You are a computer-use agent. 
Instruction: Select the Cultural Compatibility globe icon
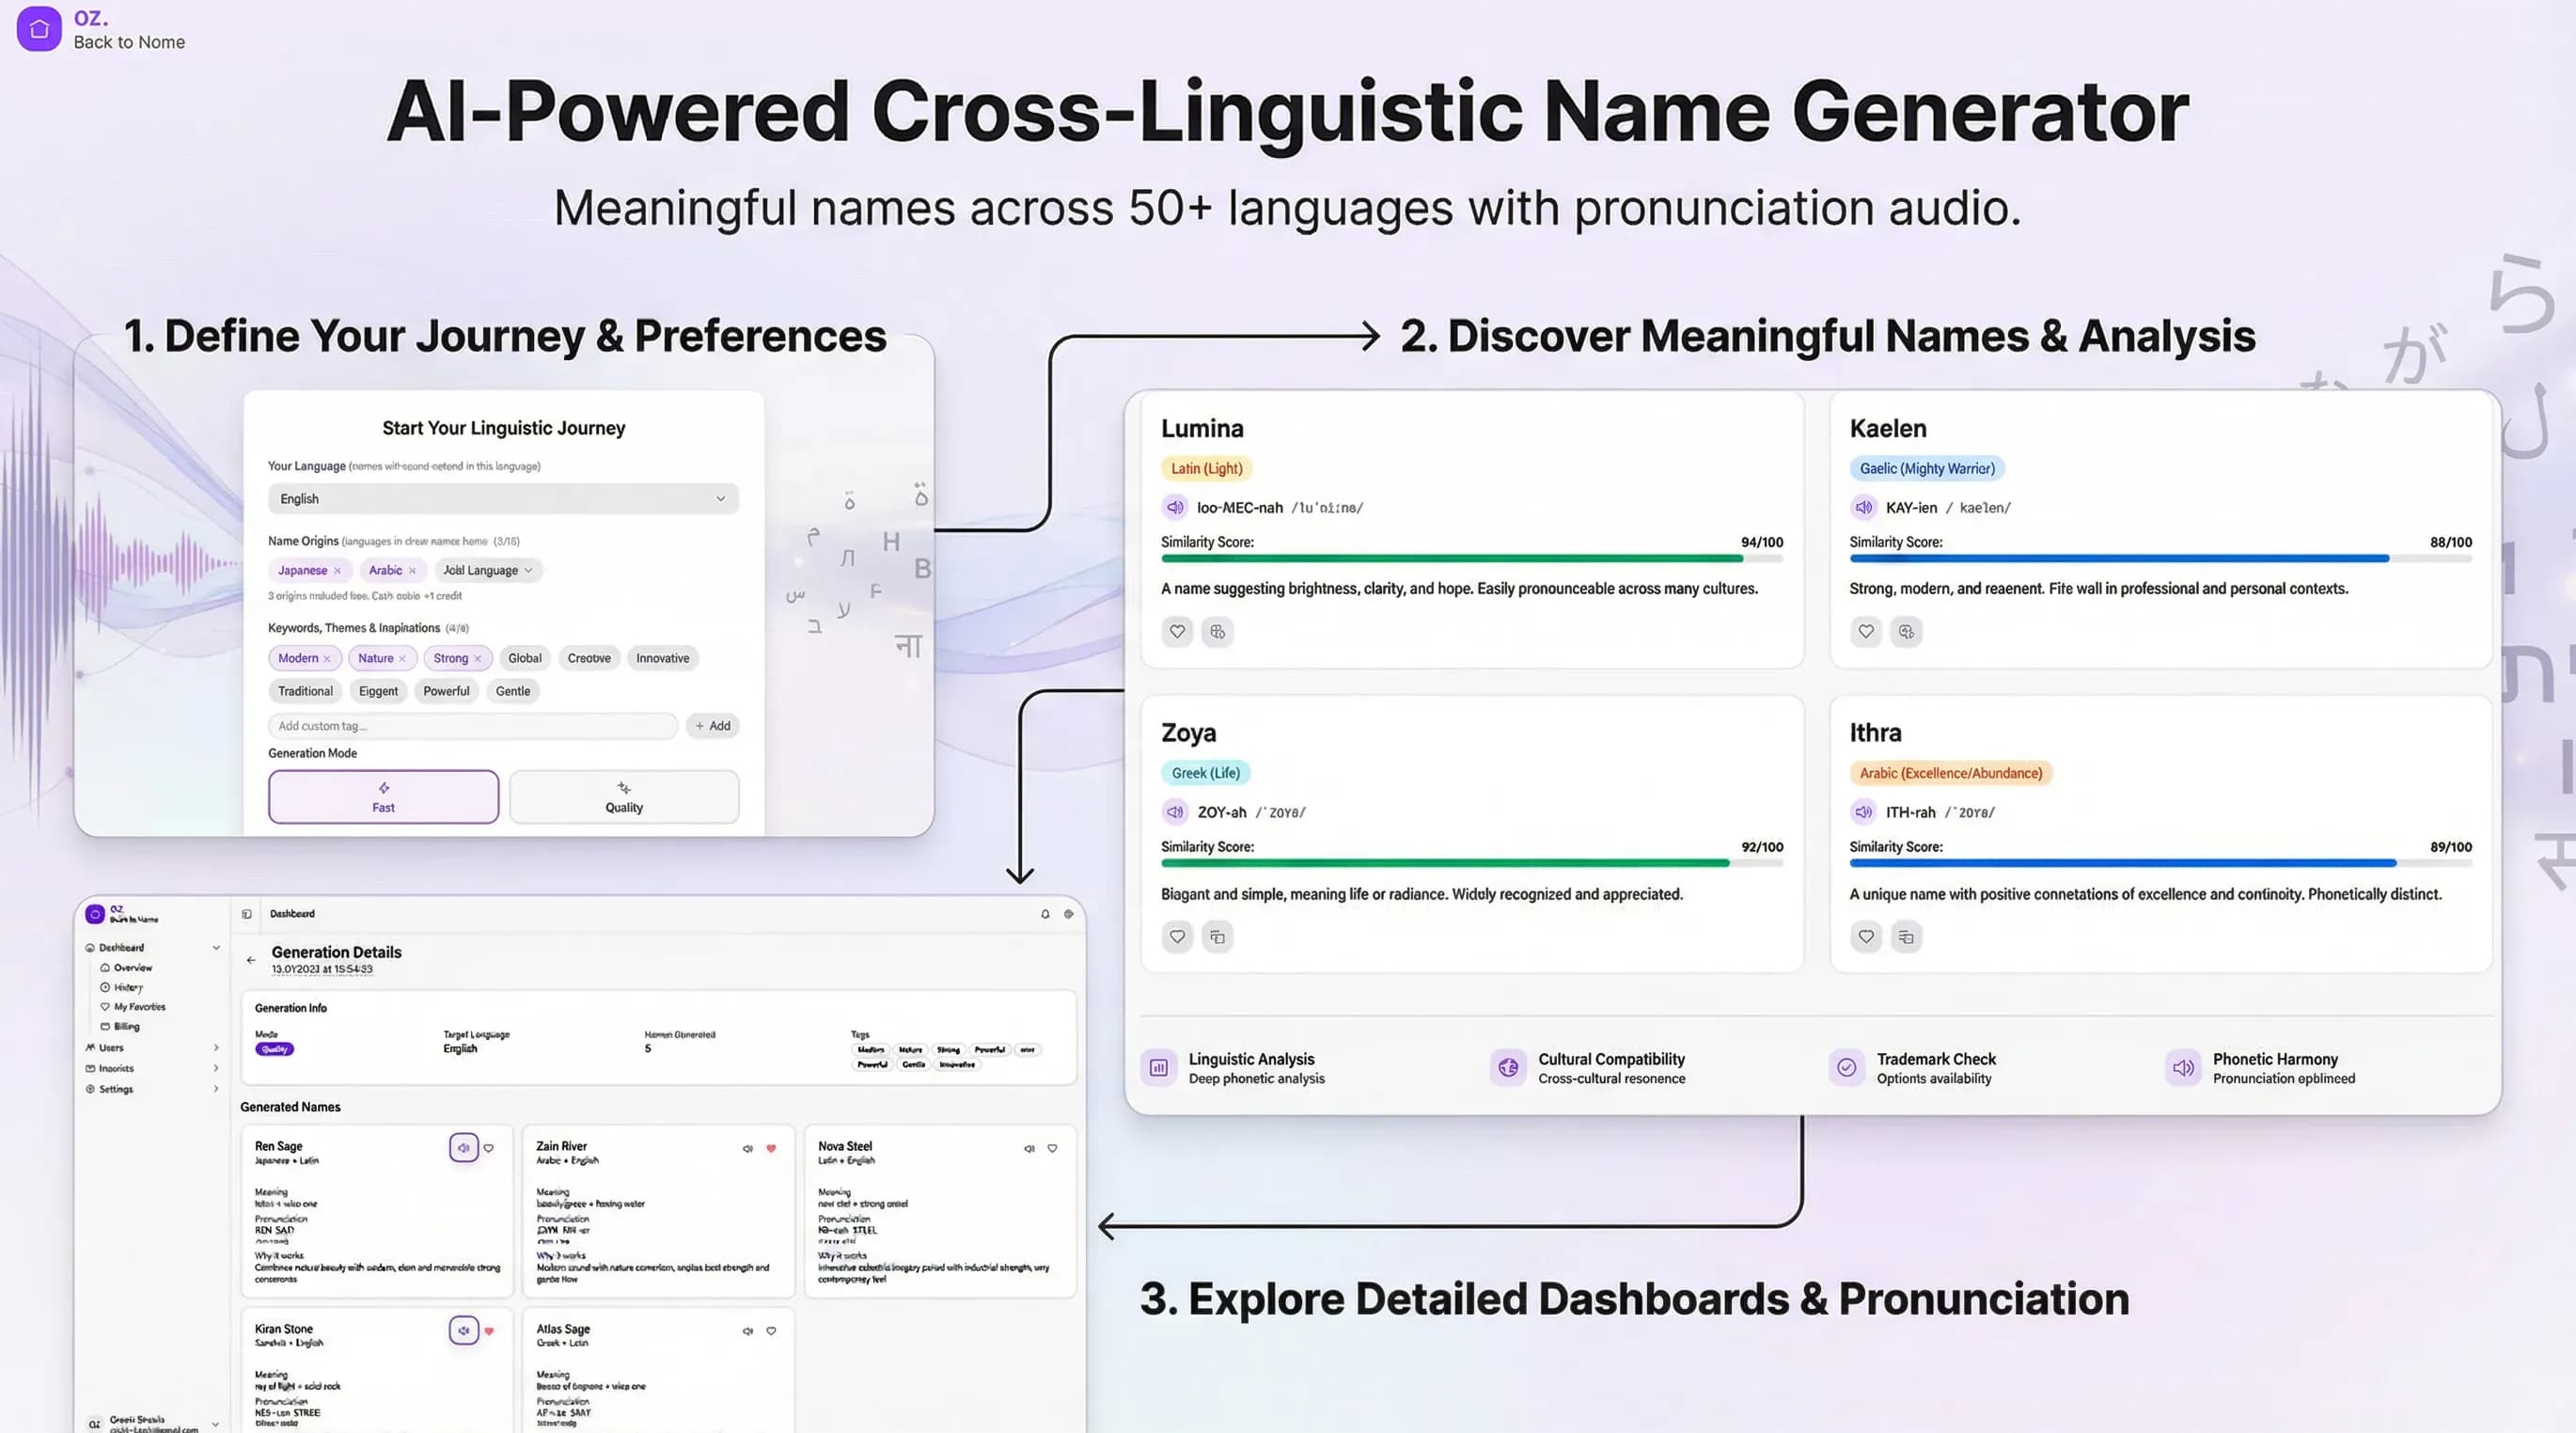[x=1506, y=1068]
